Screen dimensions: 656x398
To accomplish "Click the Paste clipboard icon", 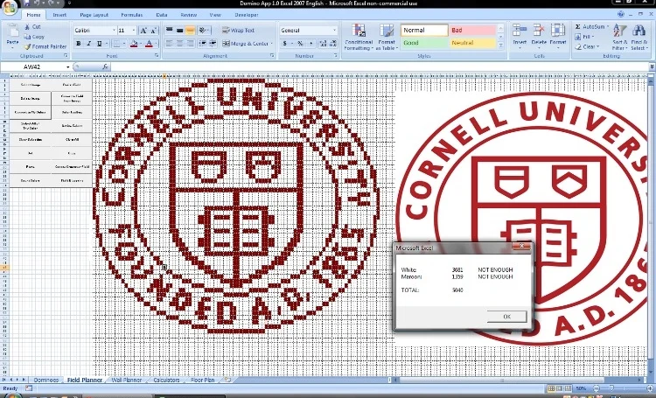I will click(12, 31).
